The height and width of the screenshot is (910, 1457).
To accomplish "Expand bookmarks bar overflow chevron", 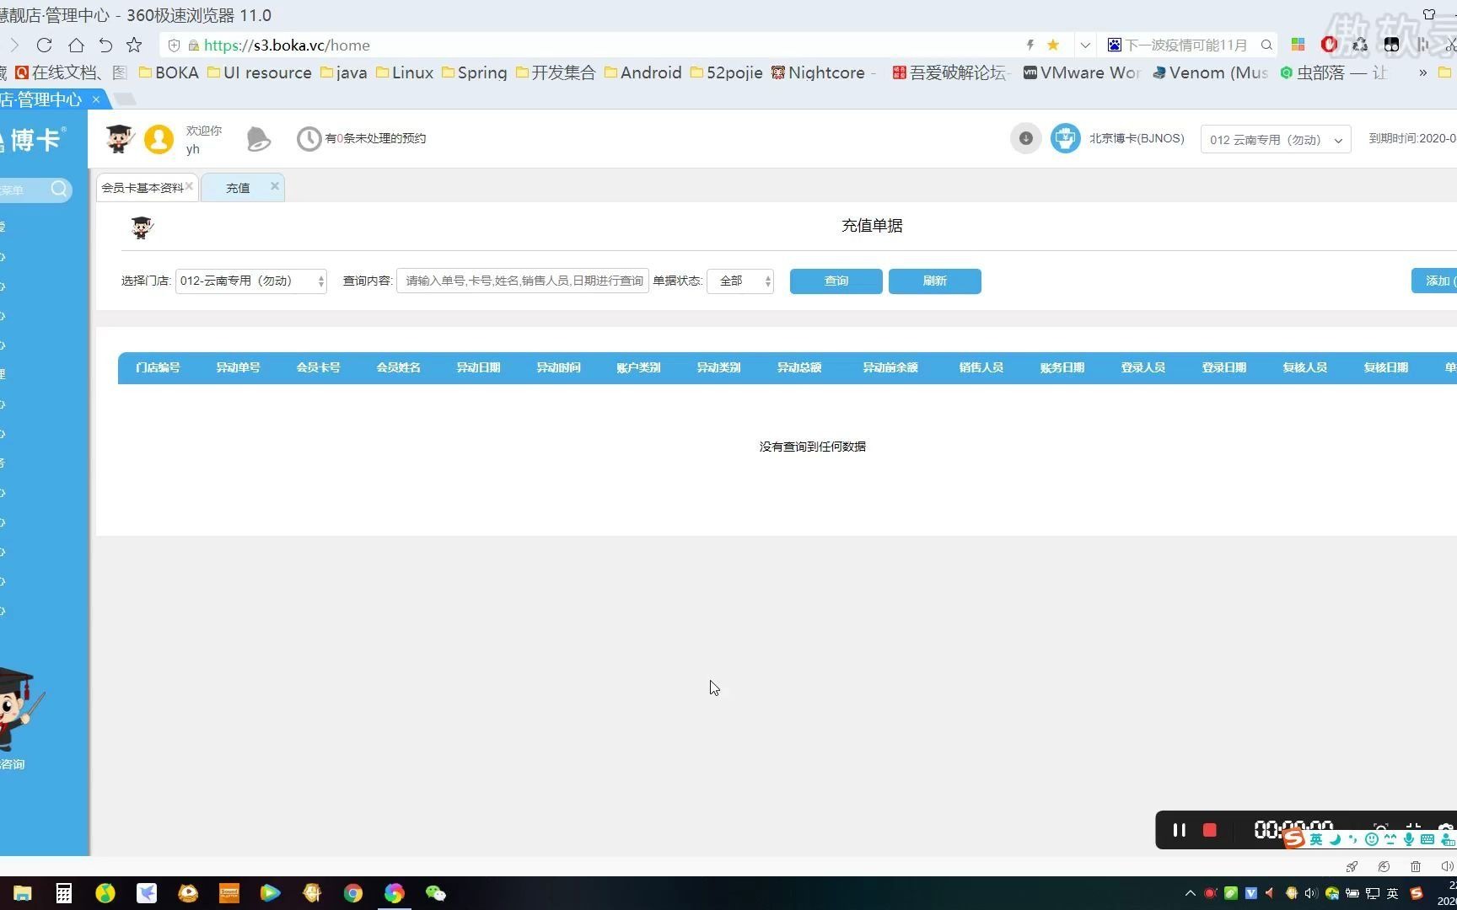I will [1422, 73].
